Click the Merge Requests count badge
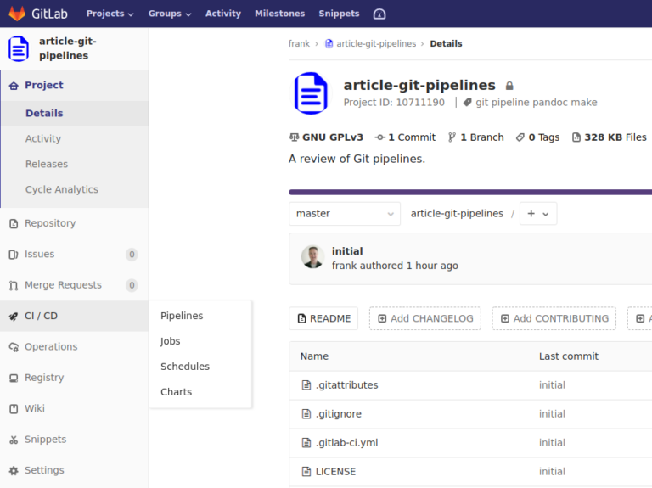The height and width of the screenshot is (488, 652). (x=132, y=285)
